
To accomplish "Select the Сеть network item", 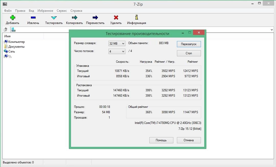I will 9,51.
